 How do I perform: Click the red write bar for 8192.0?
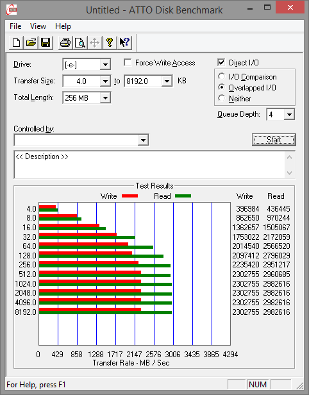pos(90,309)
